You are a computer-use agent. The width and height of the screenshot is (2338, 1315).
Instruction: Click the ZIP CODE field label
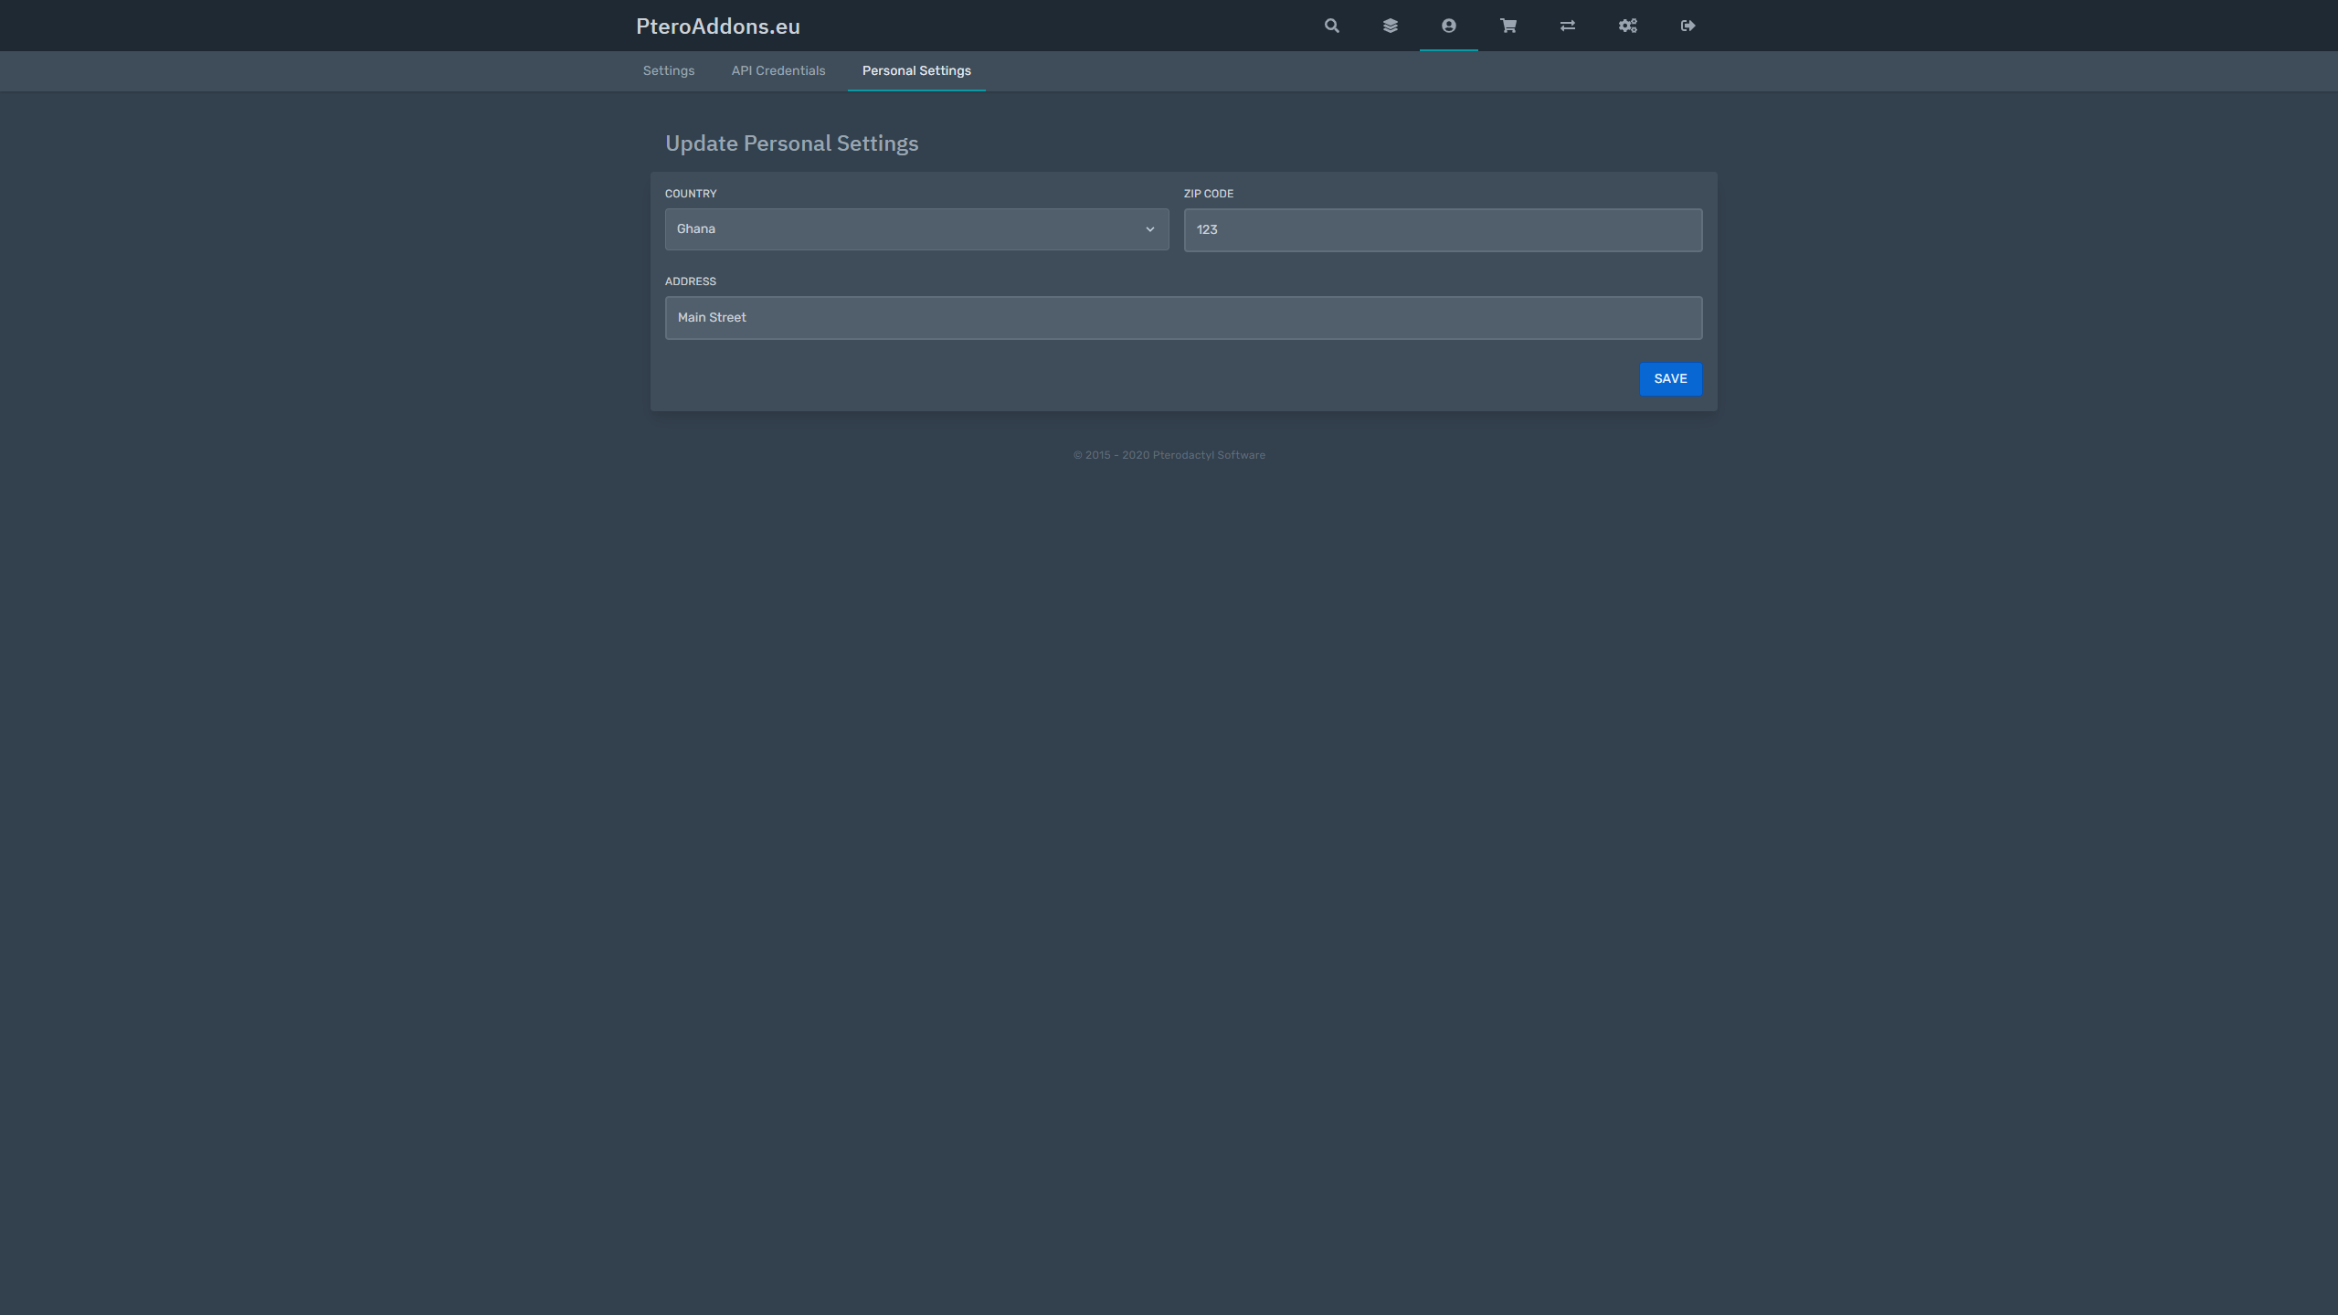click(x=1208, y=194)
